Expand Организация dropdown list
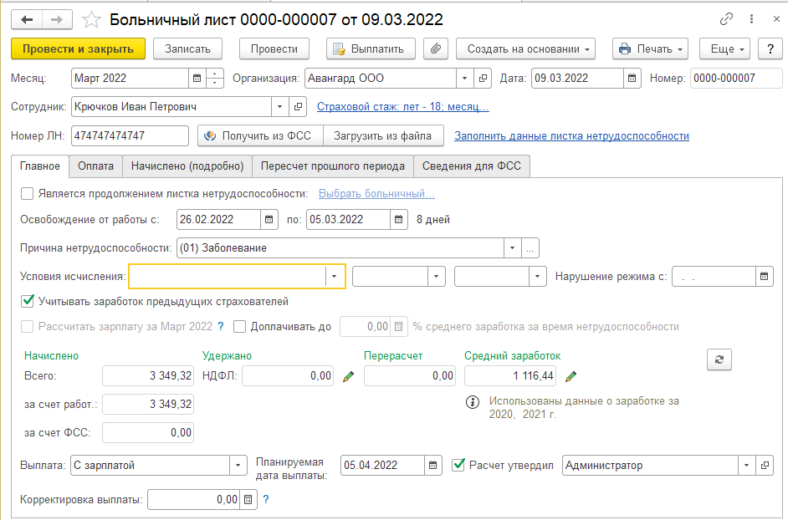Viewport: 788px width, 520px height. point(465,79)
